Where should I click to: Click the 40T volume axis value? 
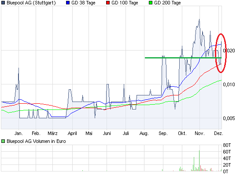point(227,158)
